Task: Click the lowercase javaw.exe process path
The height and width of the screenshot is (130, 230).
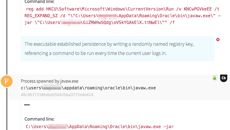Action: 88,88
